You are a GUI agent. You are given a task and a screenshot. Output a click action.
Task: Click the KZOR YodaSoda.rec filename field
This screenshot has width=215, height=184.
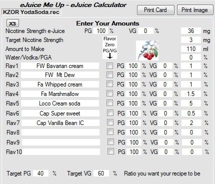point(31,12)
